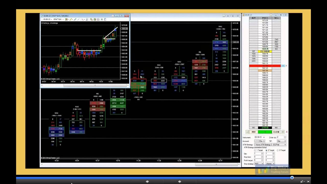The width and height of the screenshot is (327, 184).
Task: Open the Stop strategy 250T dropdown
Action: pyautogui.click(x=259, y=164)
